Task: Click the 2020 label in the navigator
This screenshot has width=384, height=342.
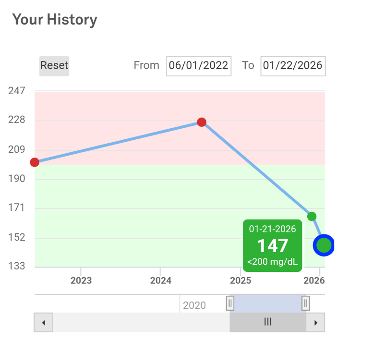Action: (194, 305)
